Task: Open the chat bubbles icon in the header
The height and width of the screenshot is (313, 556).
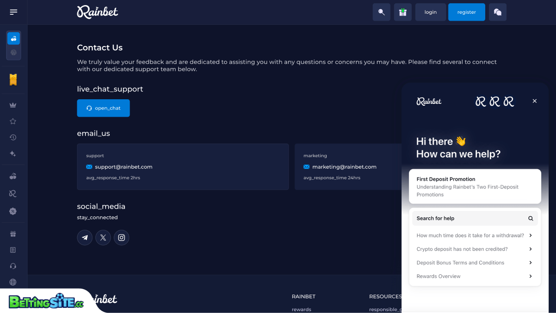Action: click(x=498, y=12)
